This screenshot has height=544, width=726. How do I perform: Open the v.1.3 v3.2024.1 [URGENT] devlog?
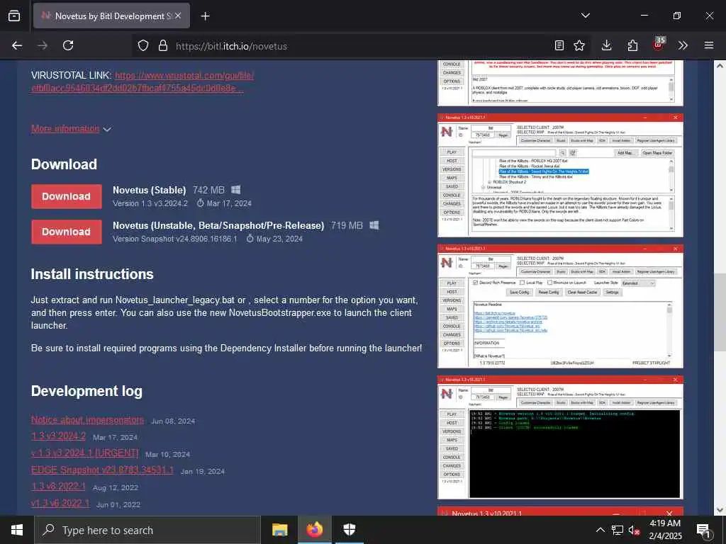(x=85, y=453)
